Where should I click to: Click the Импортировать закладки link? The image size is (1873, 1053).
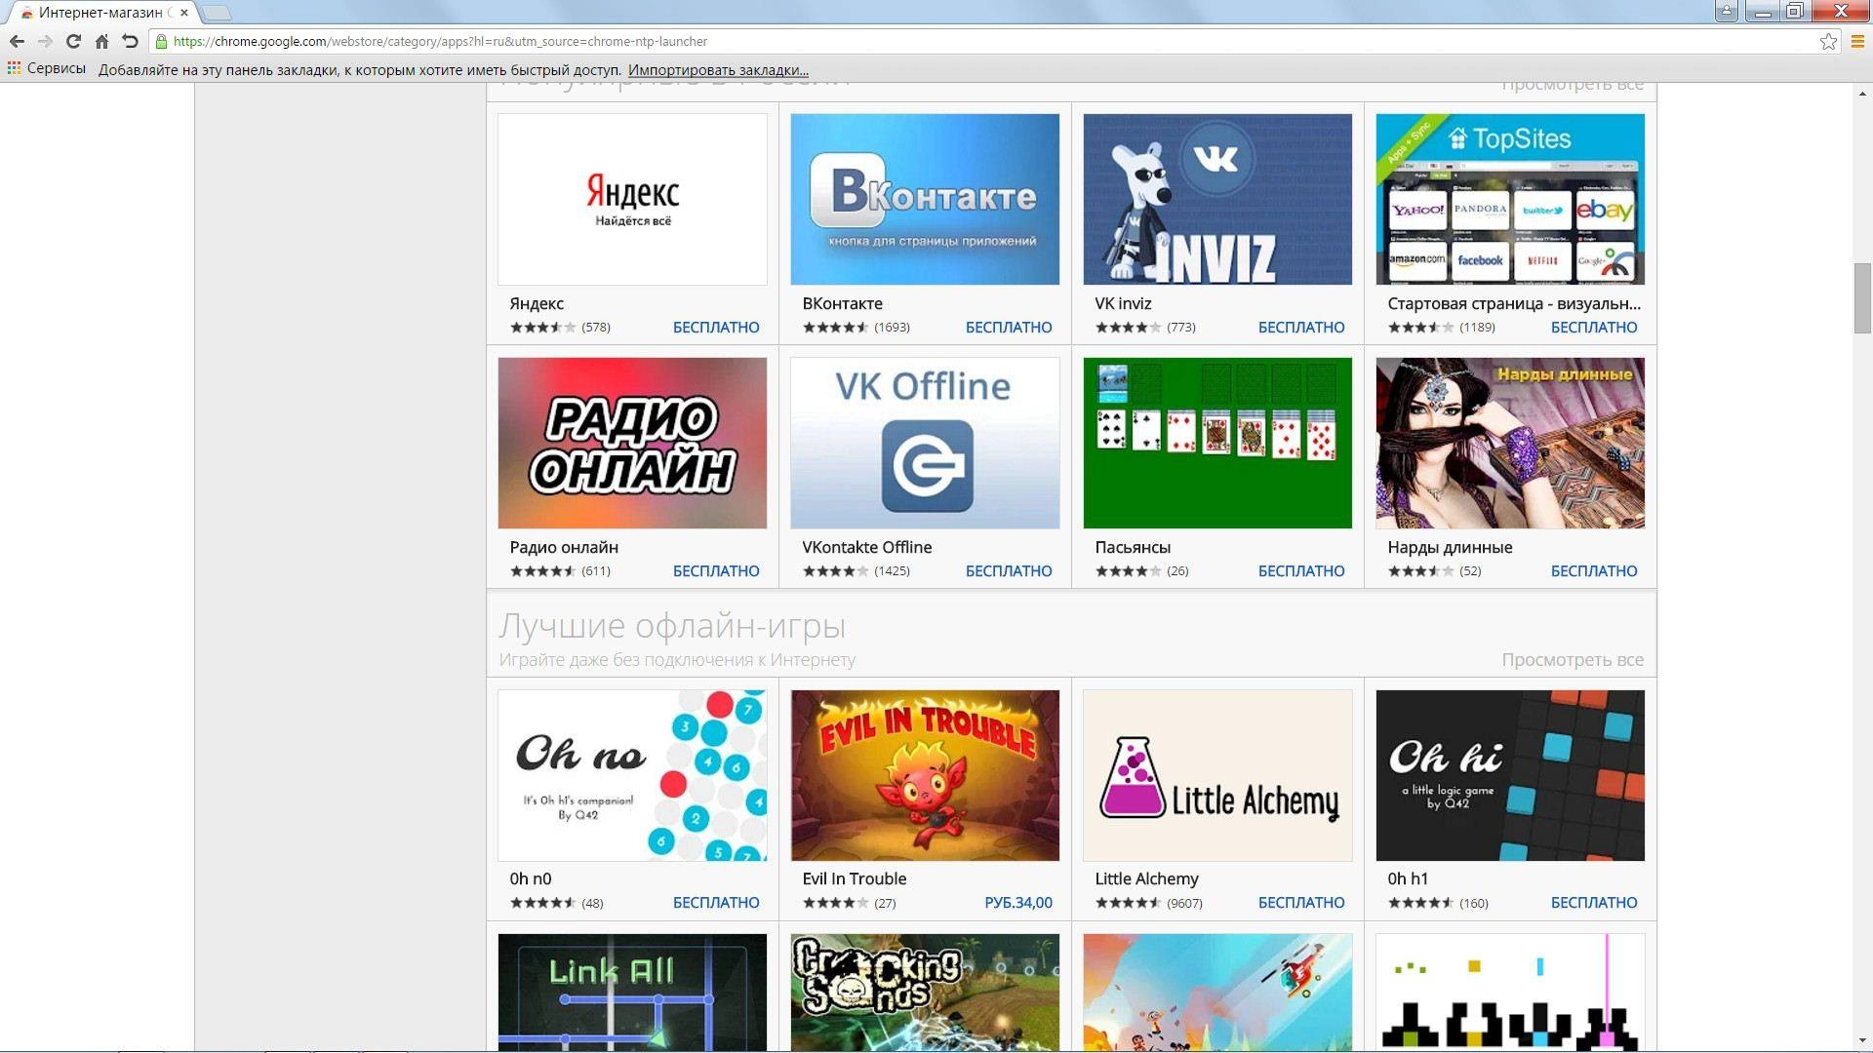tap(718, 70)
